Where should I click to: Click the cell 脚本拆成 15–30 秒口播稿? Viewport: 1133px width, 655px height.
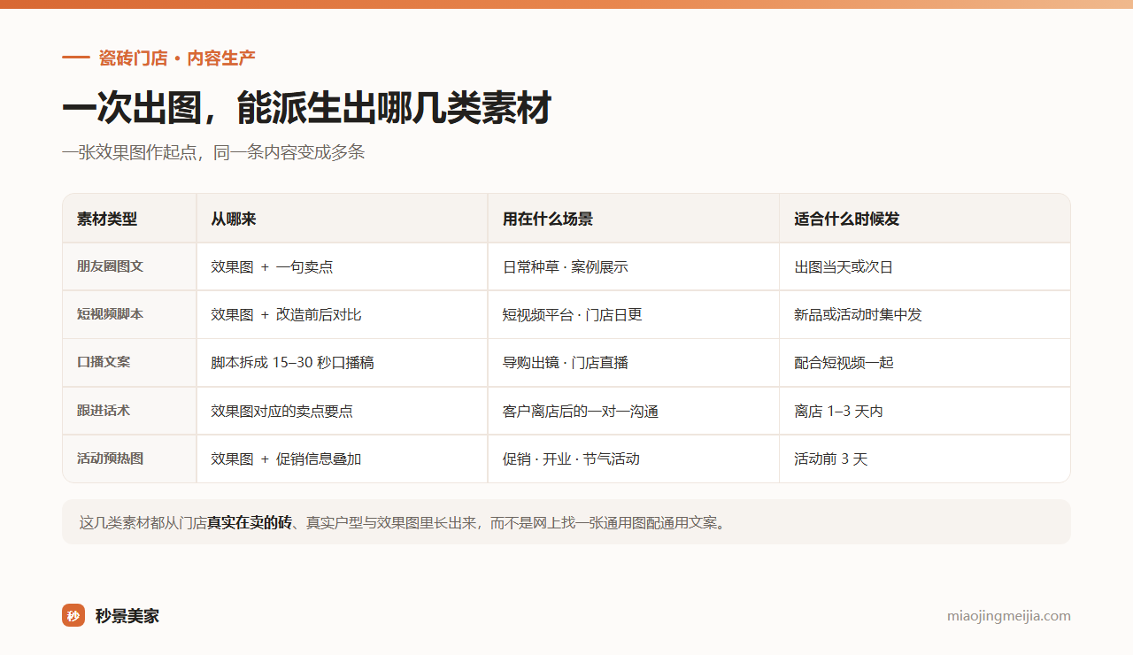coord(342,362)
